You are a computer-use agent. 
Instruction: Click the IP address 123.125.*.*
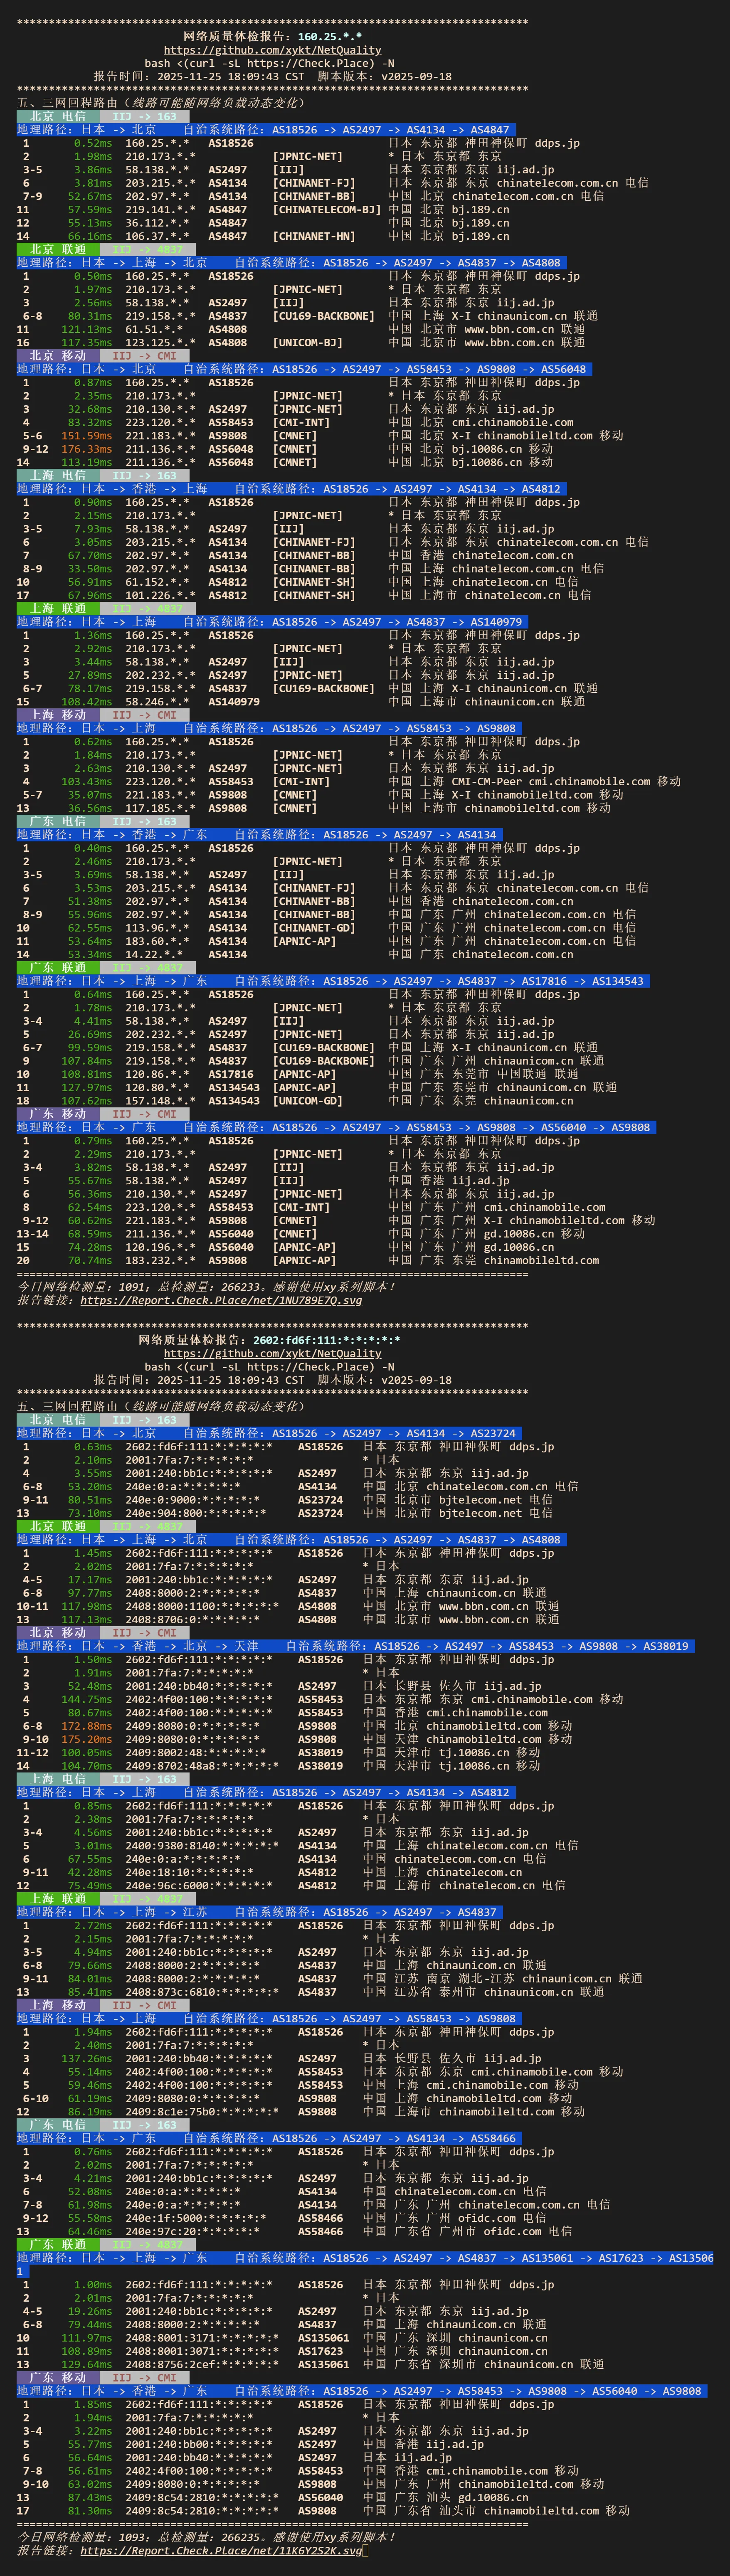[x=160, y=342]
